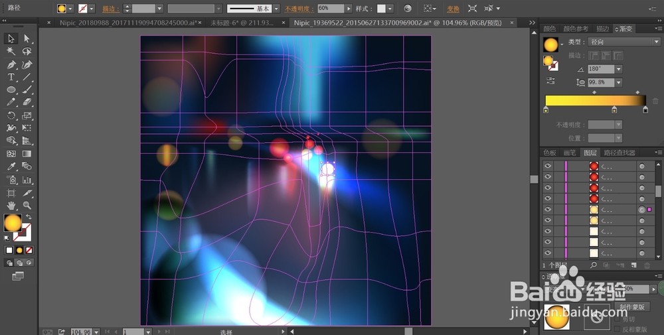Change screen mode at toolbox bottom
This screenshot has width=664, height=335.
(x=18, y=276)
